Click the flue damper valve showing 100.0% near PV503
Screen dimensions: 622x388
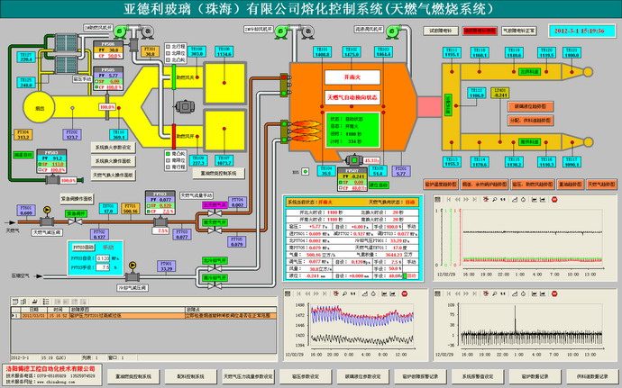[x=52, y=180]
